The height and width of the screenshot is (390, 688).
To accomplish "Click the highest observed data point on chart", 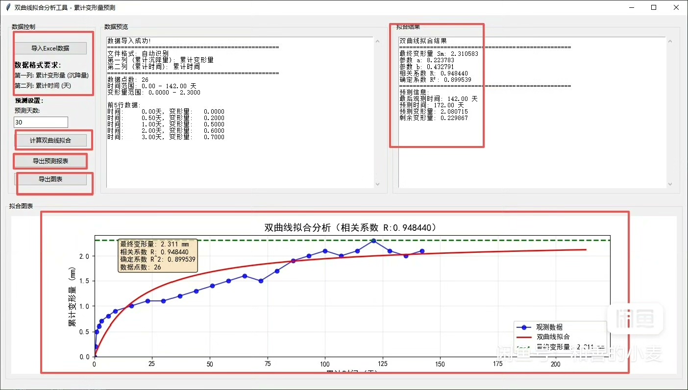I will point(373,241).
